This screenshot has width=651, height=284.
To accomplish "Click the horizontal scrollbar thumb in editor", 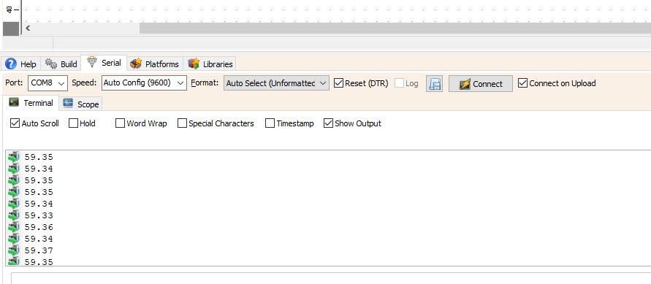I will click(395, 28).
